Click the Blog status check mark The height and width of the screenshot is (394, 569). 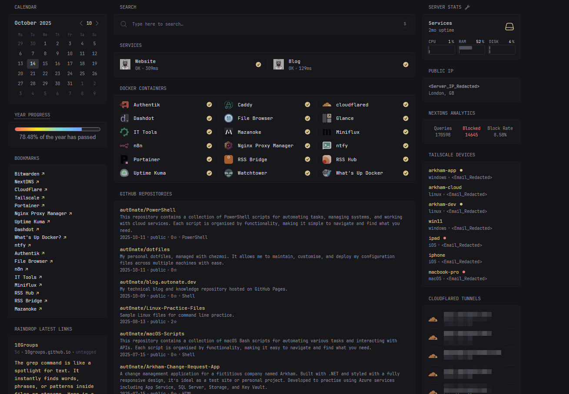pos(406,64)
